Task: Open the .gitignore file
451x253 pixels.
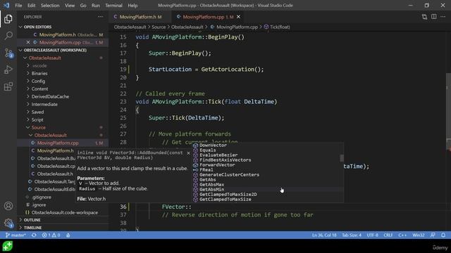Action: pyautogui.click(x=42, y=197)
